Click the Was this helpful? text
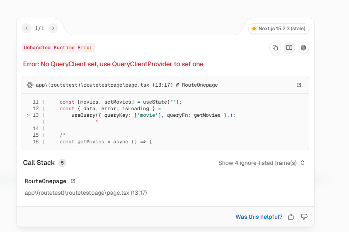This screenshot has height=232, width=349. tap(259, 217)
